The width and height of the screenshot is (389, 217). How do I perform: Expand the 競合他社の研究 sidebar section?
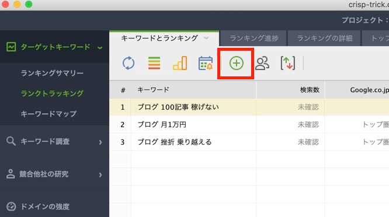[x=100, y=174]
